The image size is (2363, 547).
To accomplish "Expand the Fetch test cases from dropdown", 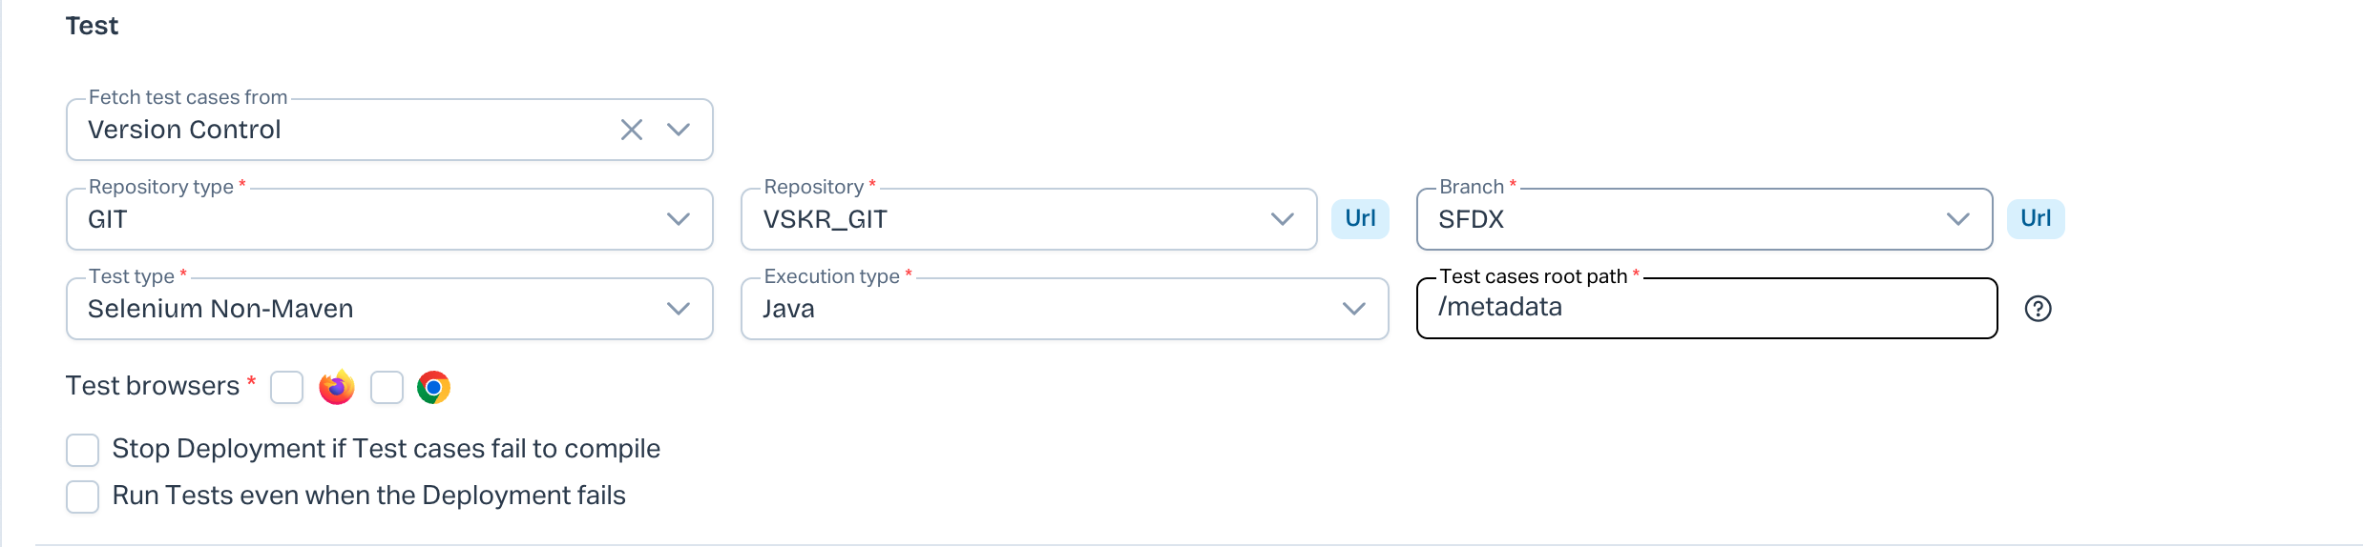I will [x=679, y=130].
